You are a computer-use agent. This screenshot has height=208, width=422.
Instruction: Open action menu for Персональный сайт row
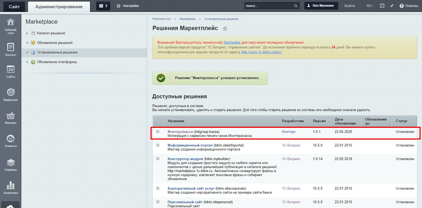(x=158, y=202)
